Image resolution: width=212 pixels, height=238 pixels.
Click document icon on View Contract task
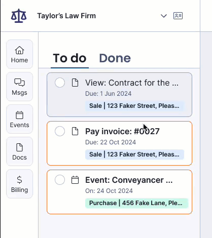pos(75,83)
